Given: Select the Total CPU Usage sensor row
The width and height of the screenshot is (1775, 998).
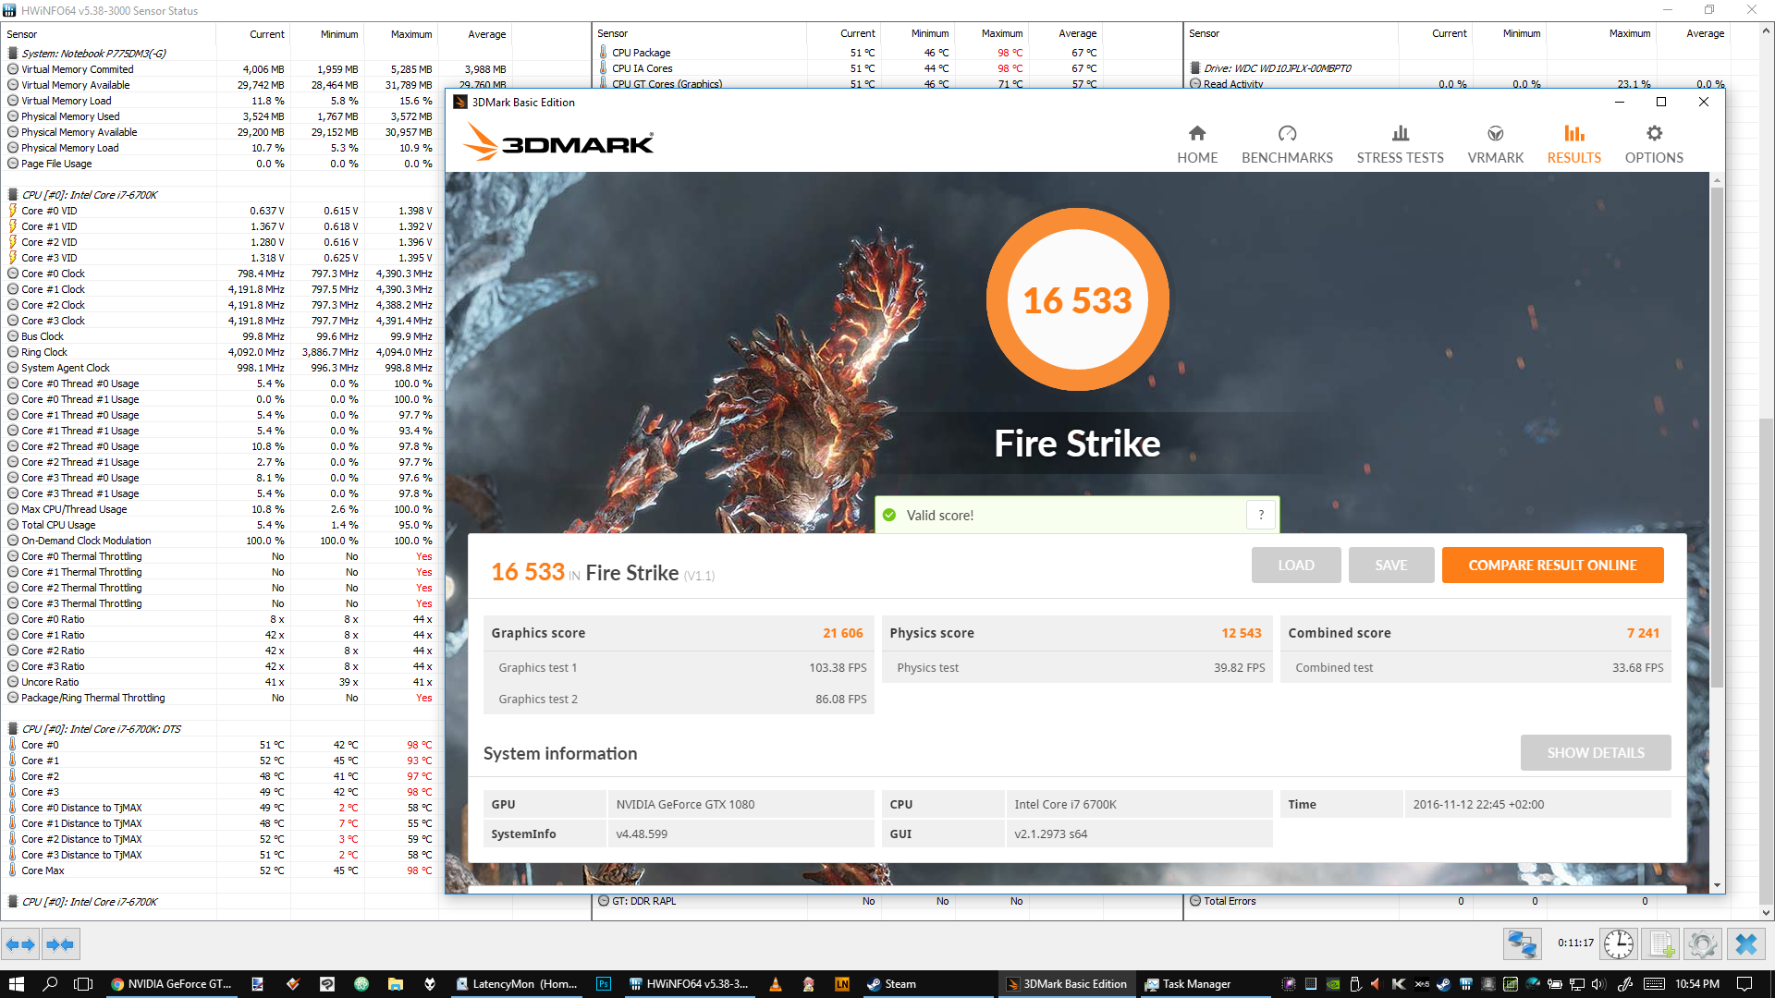Looking at the screenshot, I should [220, 525].
